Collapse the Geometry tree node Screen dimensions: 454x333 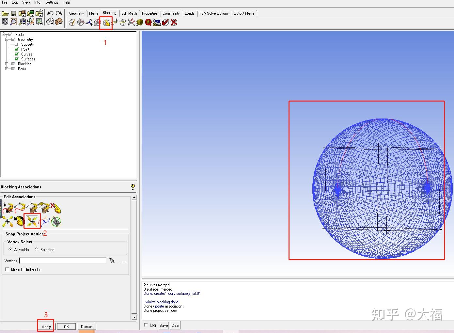pos(7,40)
